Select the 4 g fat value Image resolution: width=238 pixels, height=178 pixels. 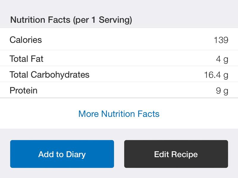coord(222,59)
